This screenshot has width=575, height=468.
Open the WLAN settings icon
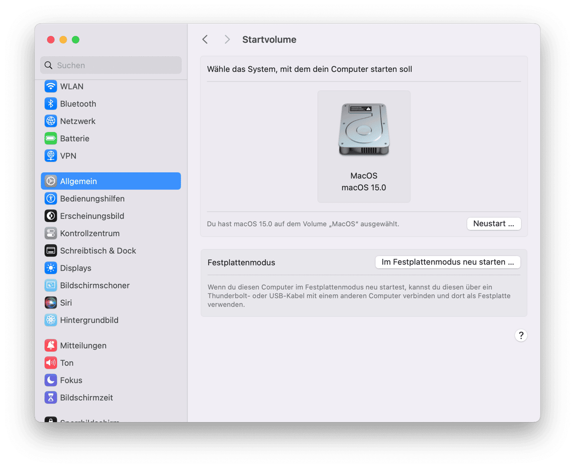(x=51, y=87)
